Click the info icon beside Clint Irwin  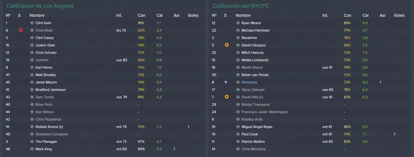32,23
